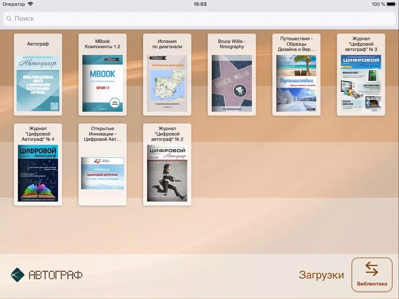The image size is (399, 299).
Task: Open Журнал Цифровой Автограф № 4 cover
Action: pos(38,173)
